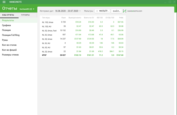Open the HAND2NOTE.COM link
Screen dimensions: 177x115
[x=135, y=11]
